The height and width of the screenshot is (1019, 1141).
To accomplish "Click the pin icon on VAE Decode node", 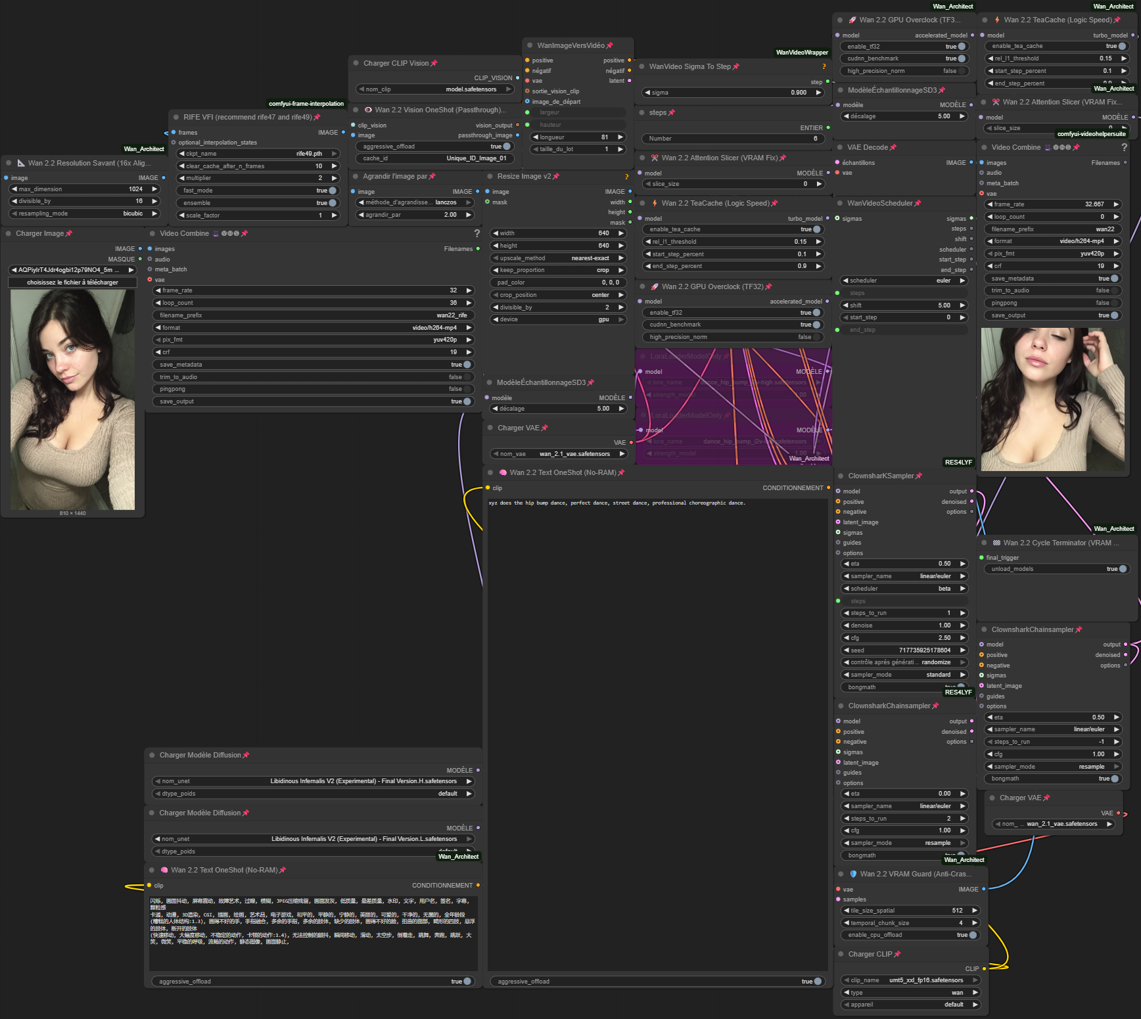I will [893, 147].
